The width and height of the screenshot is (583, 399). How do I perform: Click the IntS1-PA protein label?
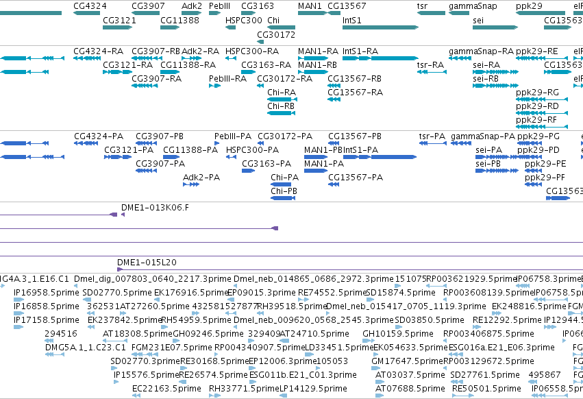point(360,150)
